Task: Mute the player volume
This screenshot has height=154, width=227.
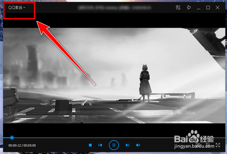Action: [x=138, y=145]
